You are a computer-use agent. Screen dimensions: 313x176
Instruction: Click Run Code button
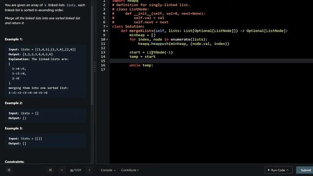coord(278,170)
